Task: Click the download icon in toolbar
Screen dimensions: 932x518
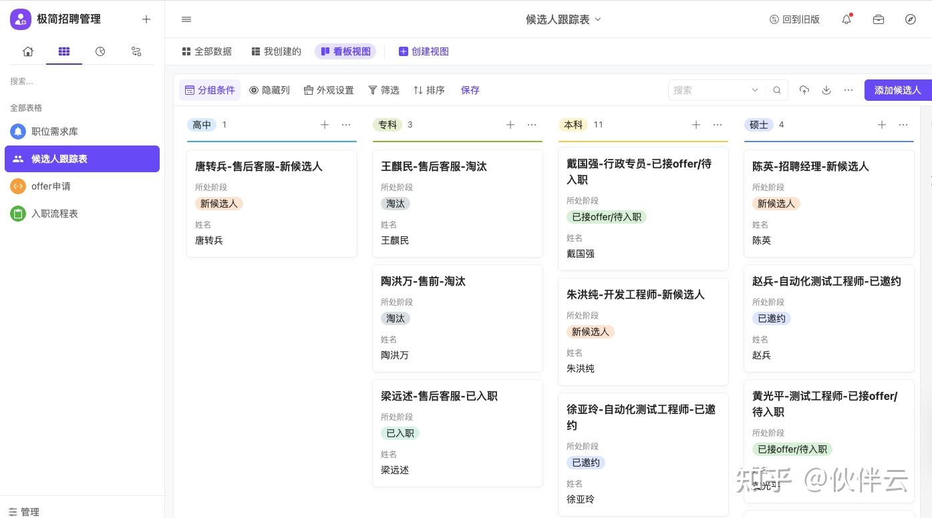Action: 826,90
